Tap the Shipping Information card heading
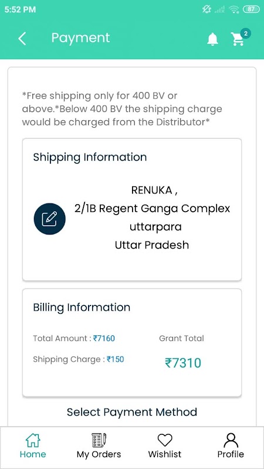Viewport: 264px width, 469px height. (x=90, y=157)
